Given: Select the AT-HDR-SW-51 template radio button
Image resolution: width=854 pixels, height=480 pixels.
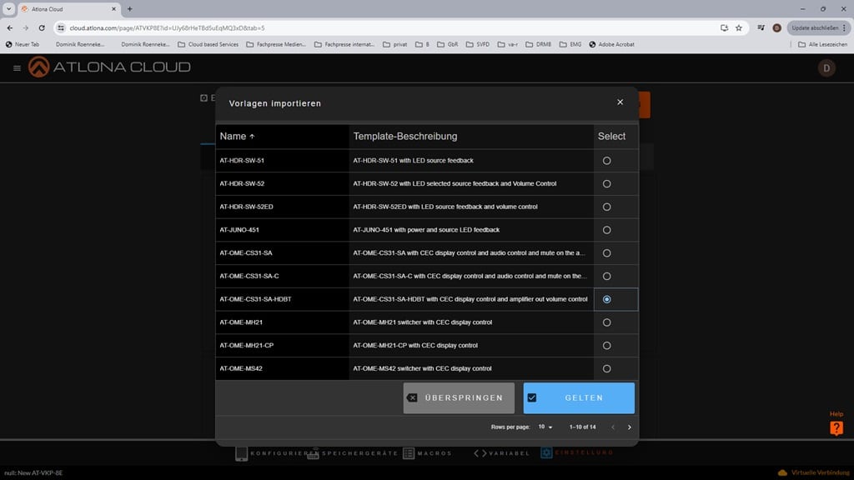Looking at the screenshot, I should pos(607,161).
